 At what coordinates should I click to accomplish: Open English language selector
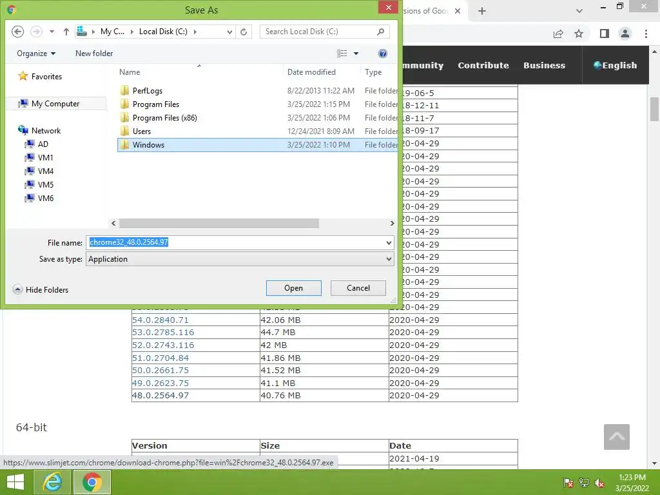615,65
